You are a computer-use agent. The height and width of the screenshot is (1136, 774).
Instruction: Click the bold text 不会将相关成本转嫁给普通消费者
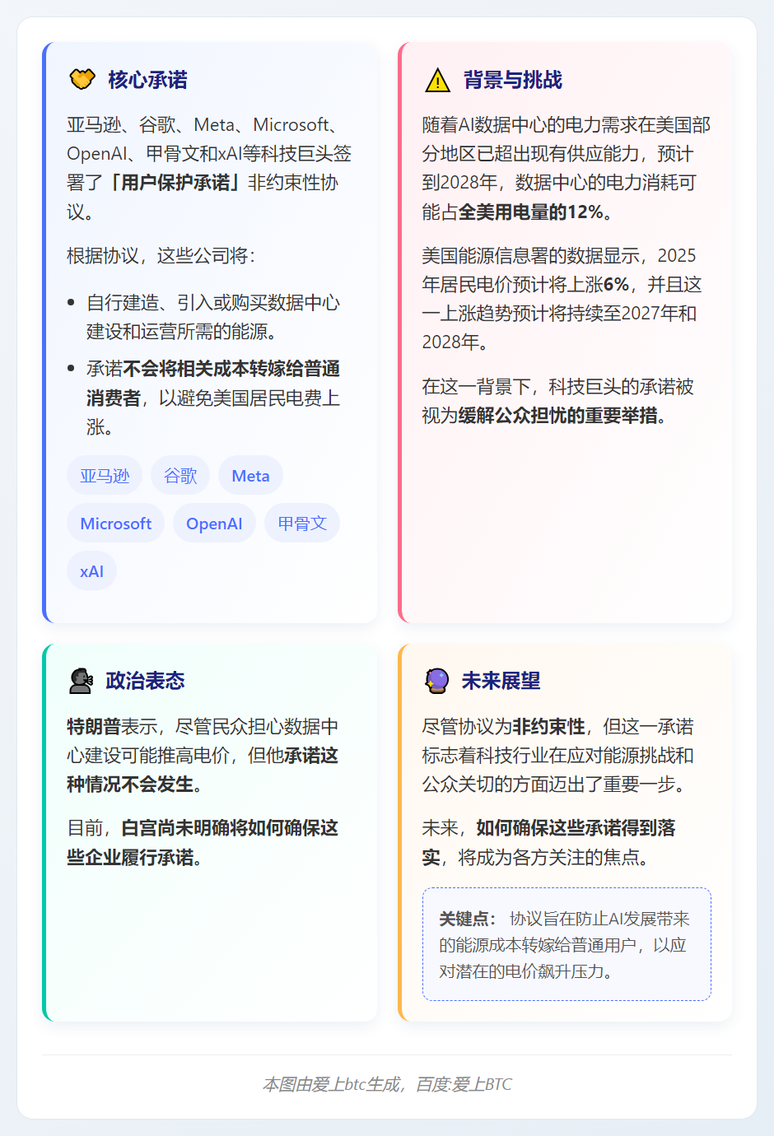coord(213,384)
